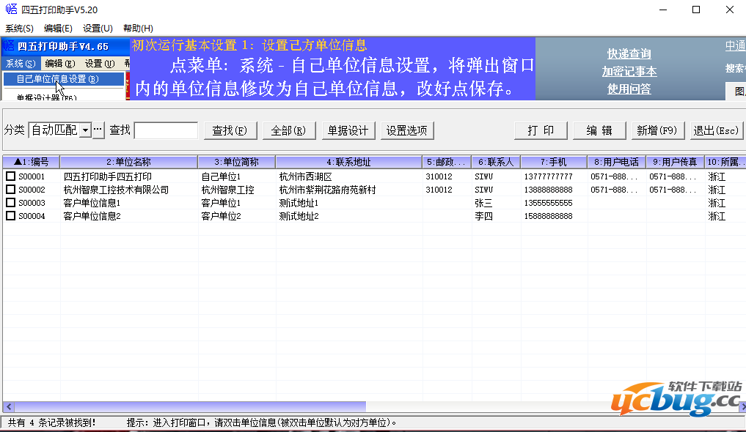
Task: Click the 单据设计 button
Action: [348, 130]
